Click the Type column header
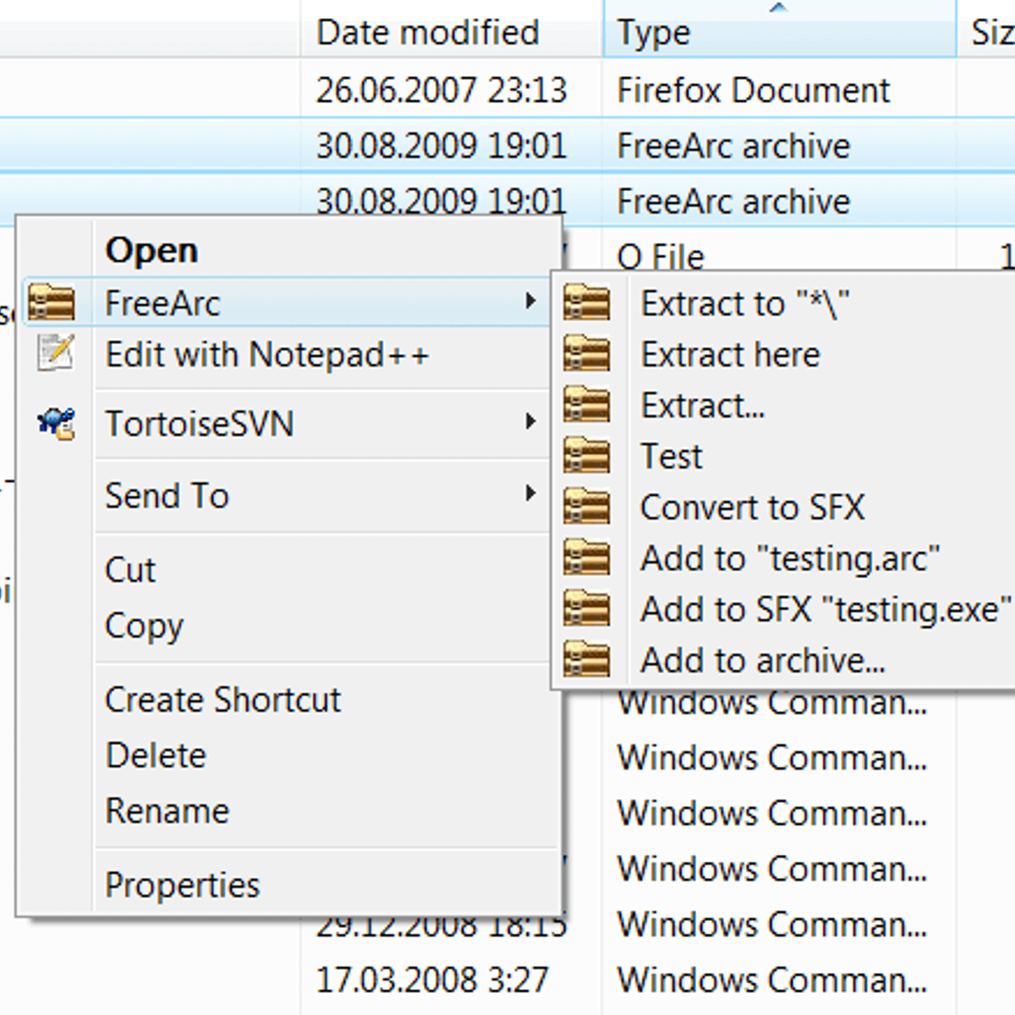Viewport: 1015px width, 1015px height. tap(780, 29)
